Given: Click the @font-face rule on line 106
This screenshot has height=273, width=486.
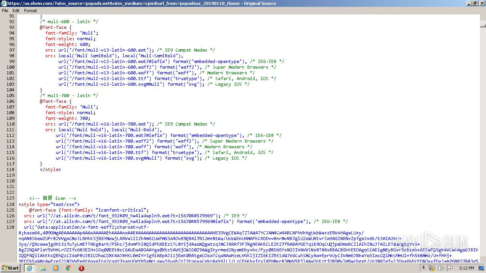Looking at the screenshot, I should point(55,101).
